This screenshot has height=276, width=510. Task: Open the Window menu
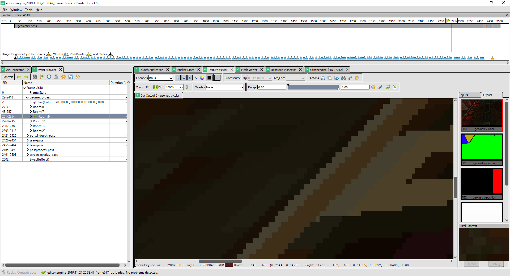pyautogui.click(x=16, y=10)
